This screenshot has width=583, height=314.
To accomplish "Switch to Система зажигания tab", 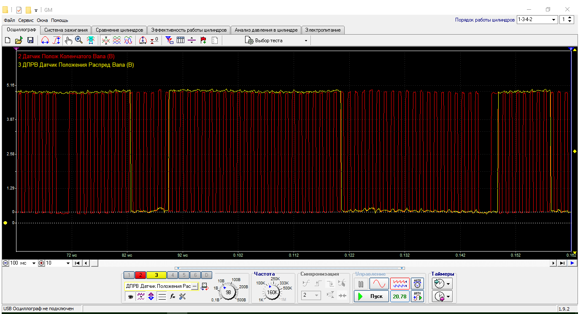I will 66,30.
